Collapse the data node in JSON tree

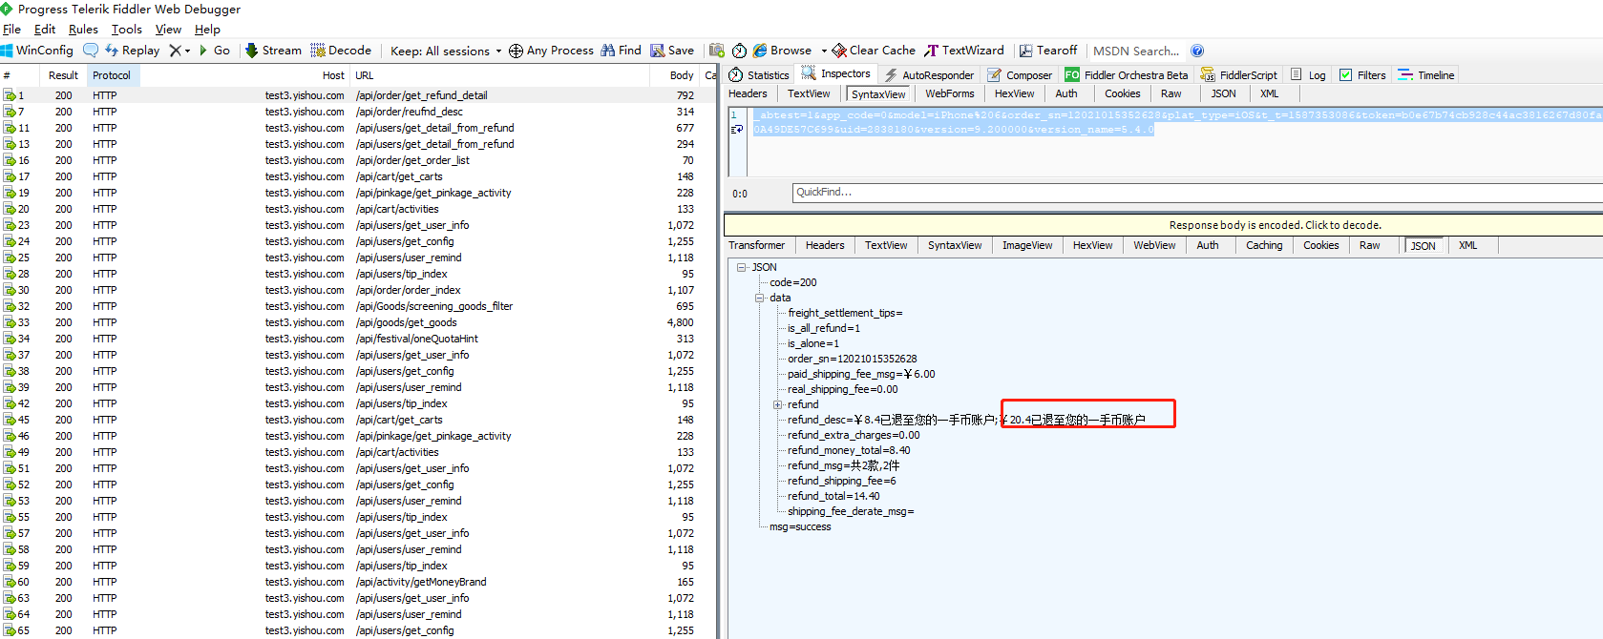[x=760, y=298]
